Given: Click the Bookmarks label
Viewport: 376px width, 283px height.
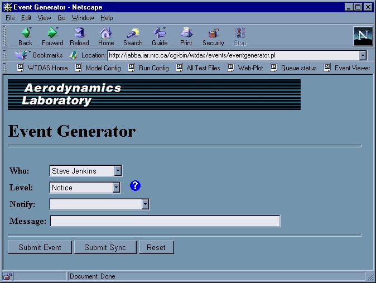Looking at the screenshot, I should pyautogui.click(x=48, y=55).
